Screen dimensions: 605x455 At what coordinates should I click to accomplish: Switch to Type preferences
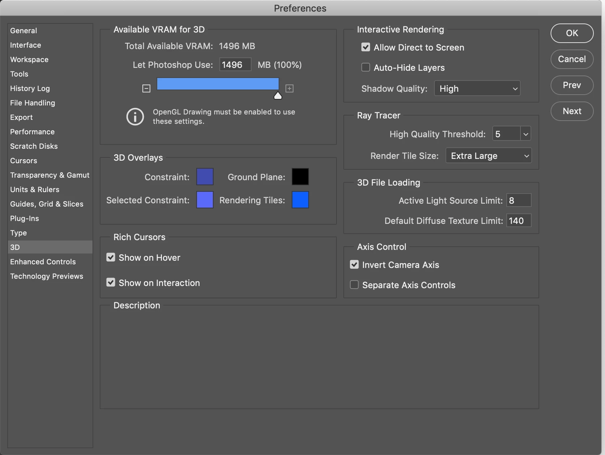tap(50, 233)
